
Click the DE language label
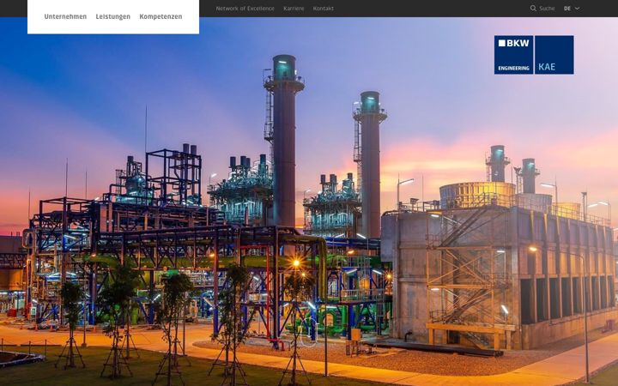(567, 9)
